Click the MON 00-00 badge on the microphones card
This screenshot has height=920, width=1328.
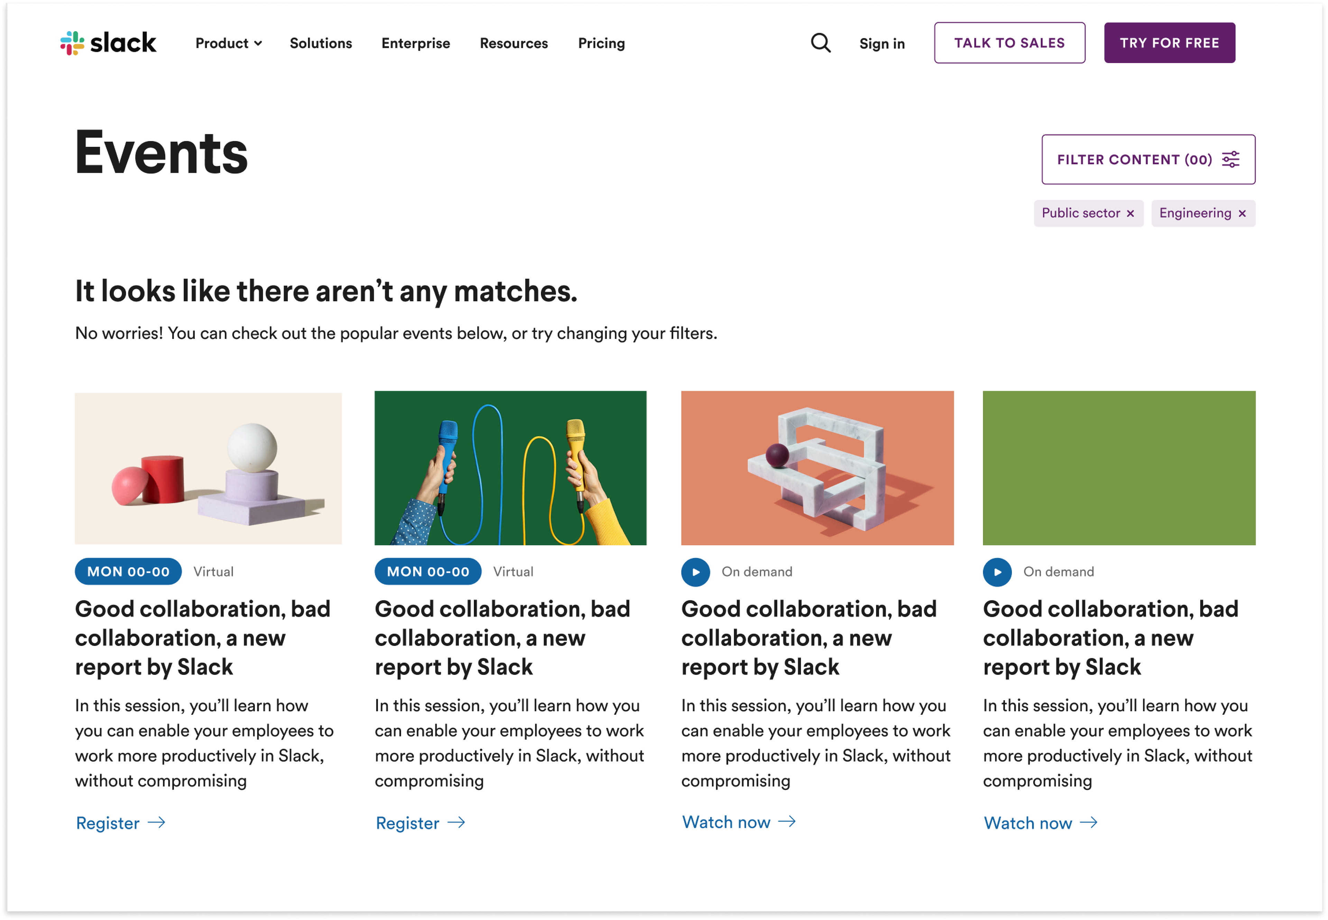coord(428,572)
